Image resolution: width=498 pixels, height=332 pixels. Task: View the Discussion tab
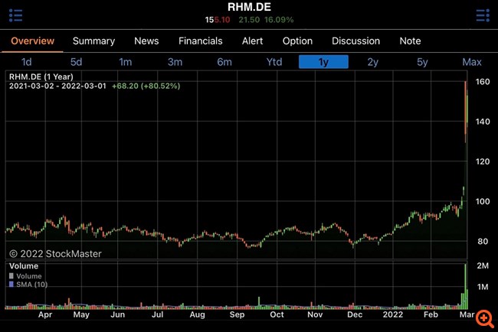click(355, 41)
